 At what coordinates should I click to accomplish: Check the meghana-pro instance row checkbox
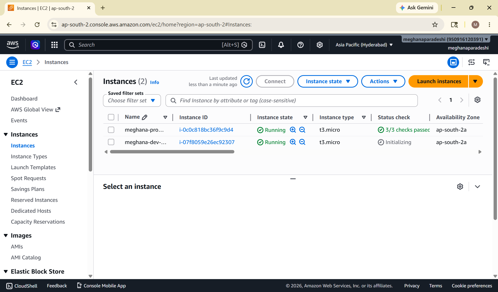pyautogui.click(x=111, y=130)
